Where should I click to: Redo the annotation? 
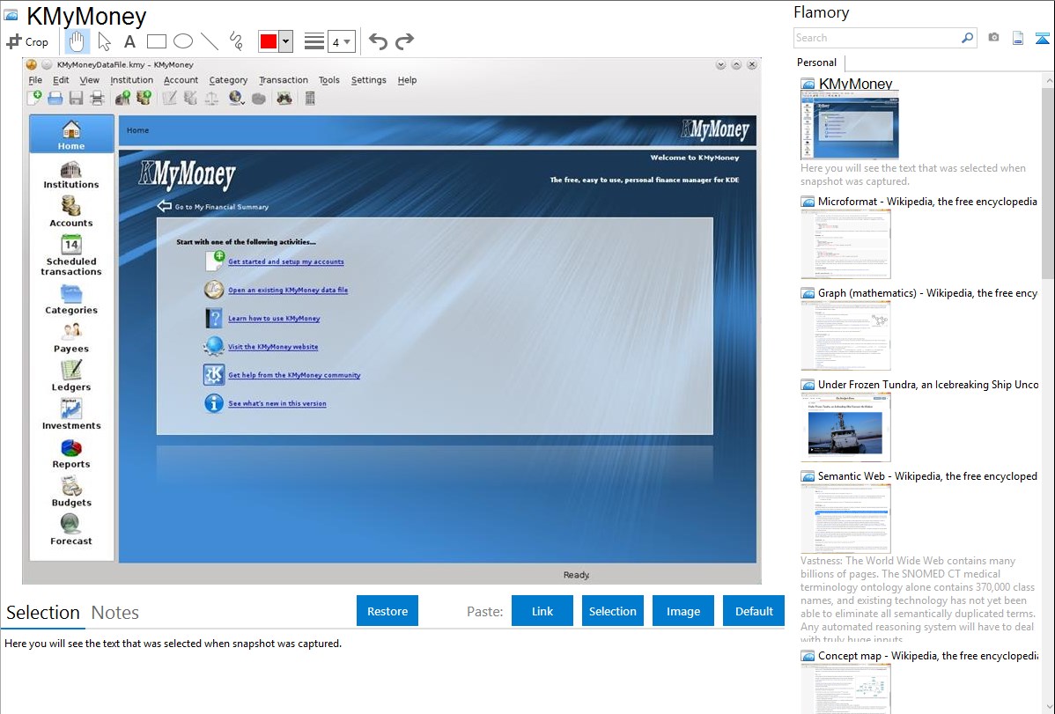coord(404,41)
